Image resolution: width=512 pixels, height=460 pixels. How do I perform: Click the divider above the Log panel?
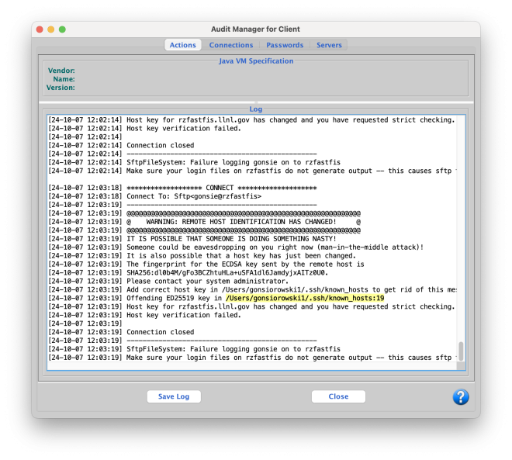255,102
